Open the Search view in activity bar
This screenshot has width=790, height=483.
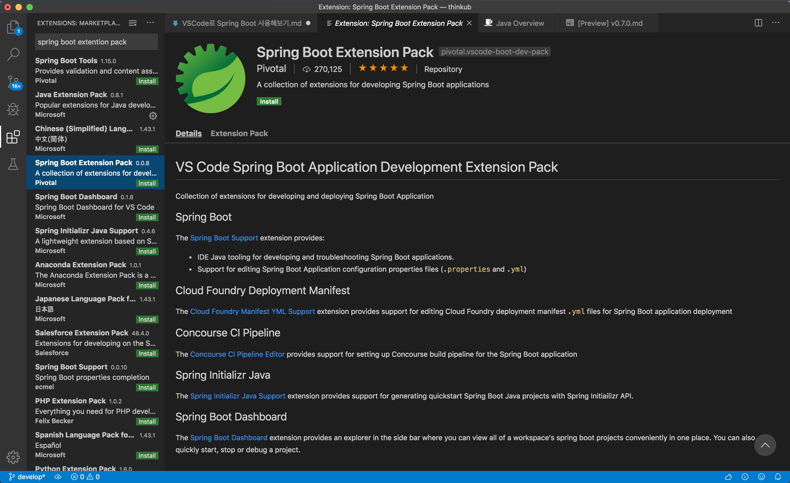[13, 55]
